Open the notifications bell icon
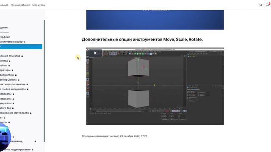This screenshot has width=271, height=152. [268, 5]
